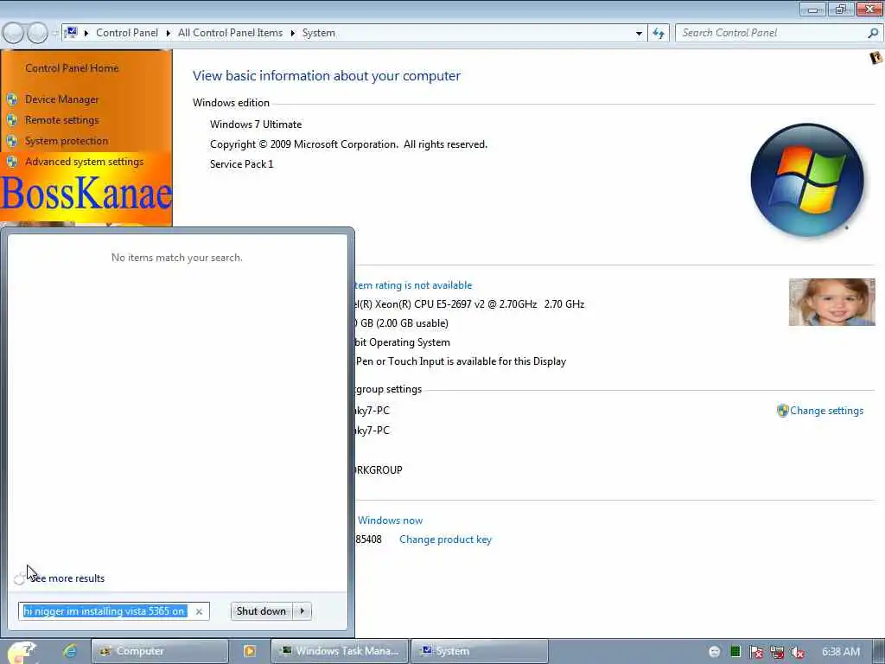Screen dimensions: 885x664
Task: Click See more results in the Start menu
Action: [x=67, y=578]
